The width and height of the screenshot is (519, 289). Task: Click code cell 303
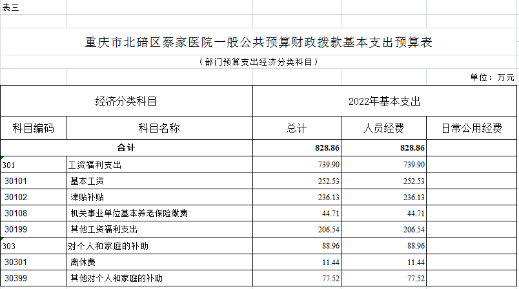tap(33, 246)
